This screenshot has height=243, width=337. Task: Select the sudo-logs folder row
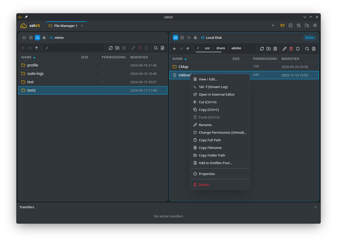tap(93, 74)
